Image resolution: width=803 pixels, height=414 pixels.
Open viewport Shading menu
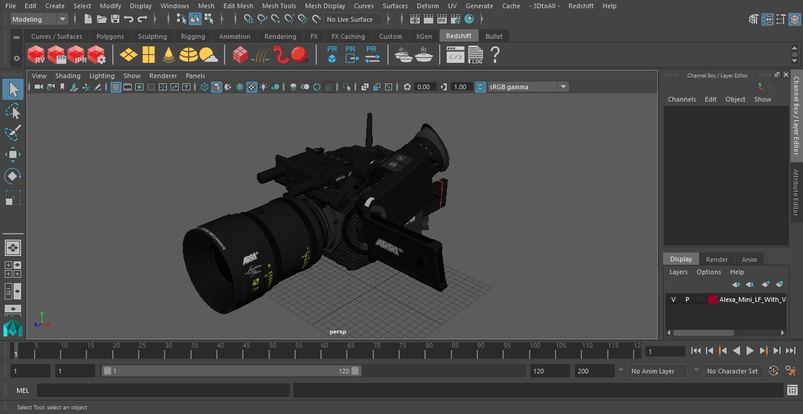point(68,76)
